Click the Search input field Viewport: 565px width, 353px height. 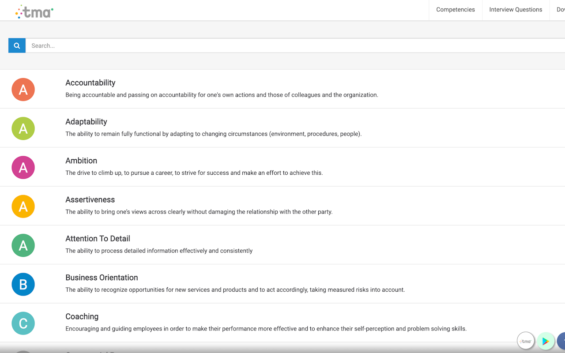(295, 45)
